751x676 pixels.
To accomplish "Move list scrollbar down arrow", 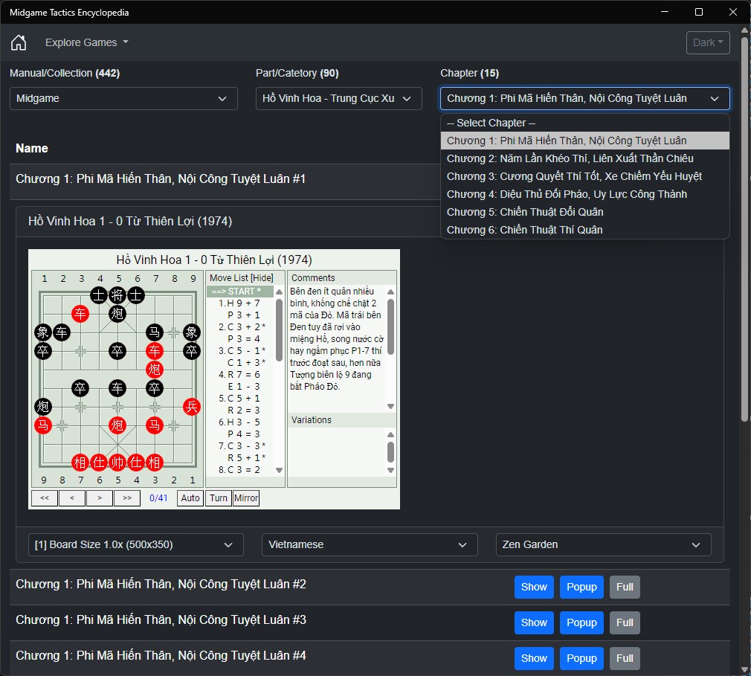I will pos(280,470).
